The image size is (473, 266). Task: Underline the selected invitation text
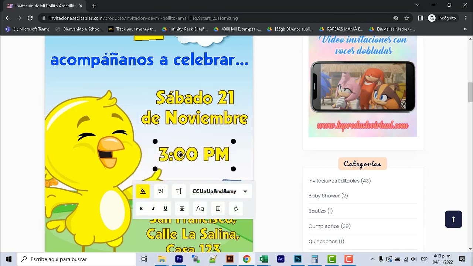(165, 208)
